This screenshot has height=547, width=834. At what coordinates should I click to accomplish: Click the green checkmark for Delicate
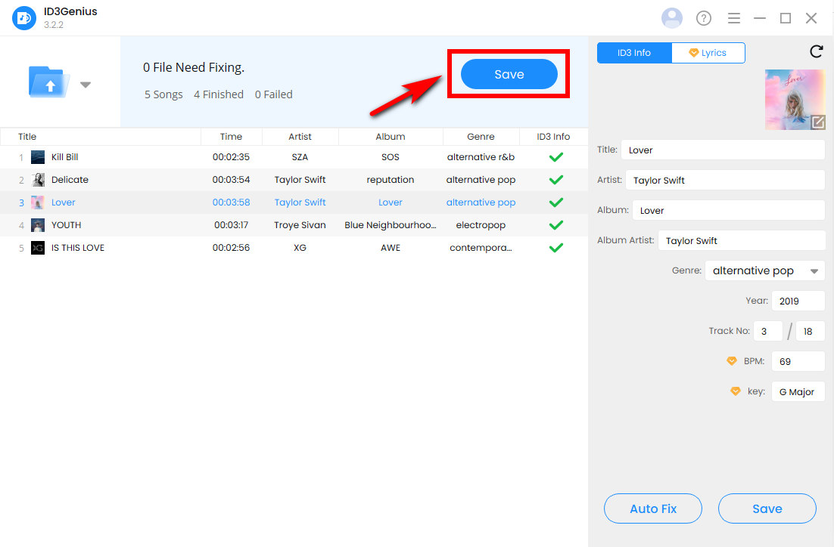[x=555, y=180]
